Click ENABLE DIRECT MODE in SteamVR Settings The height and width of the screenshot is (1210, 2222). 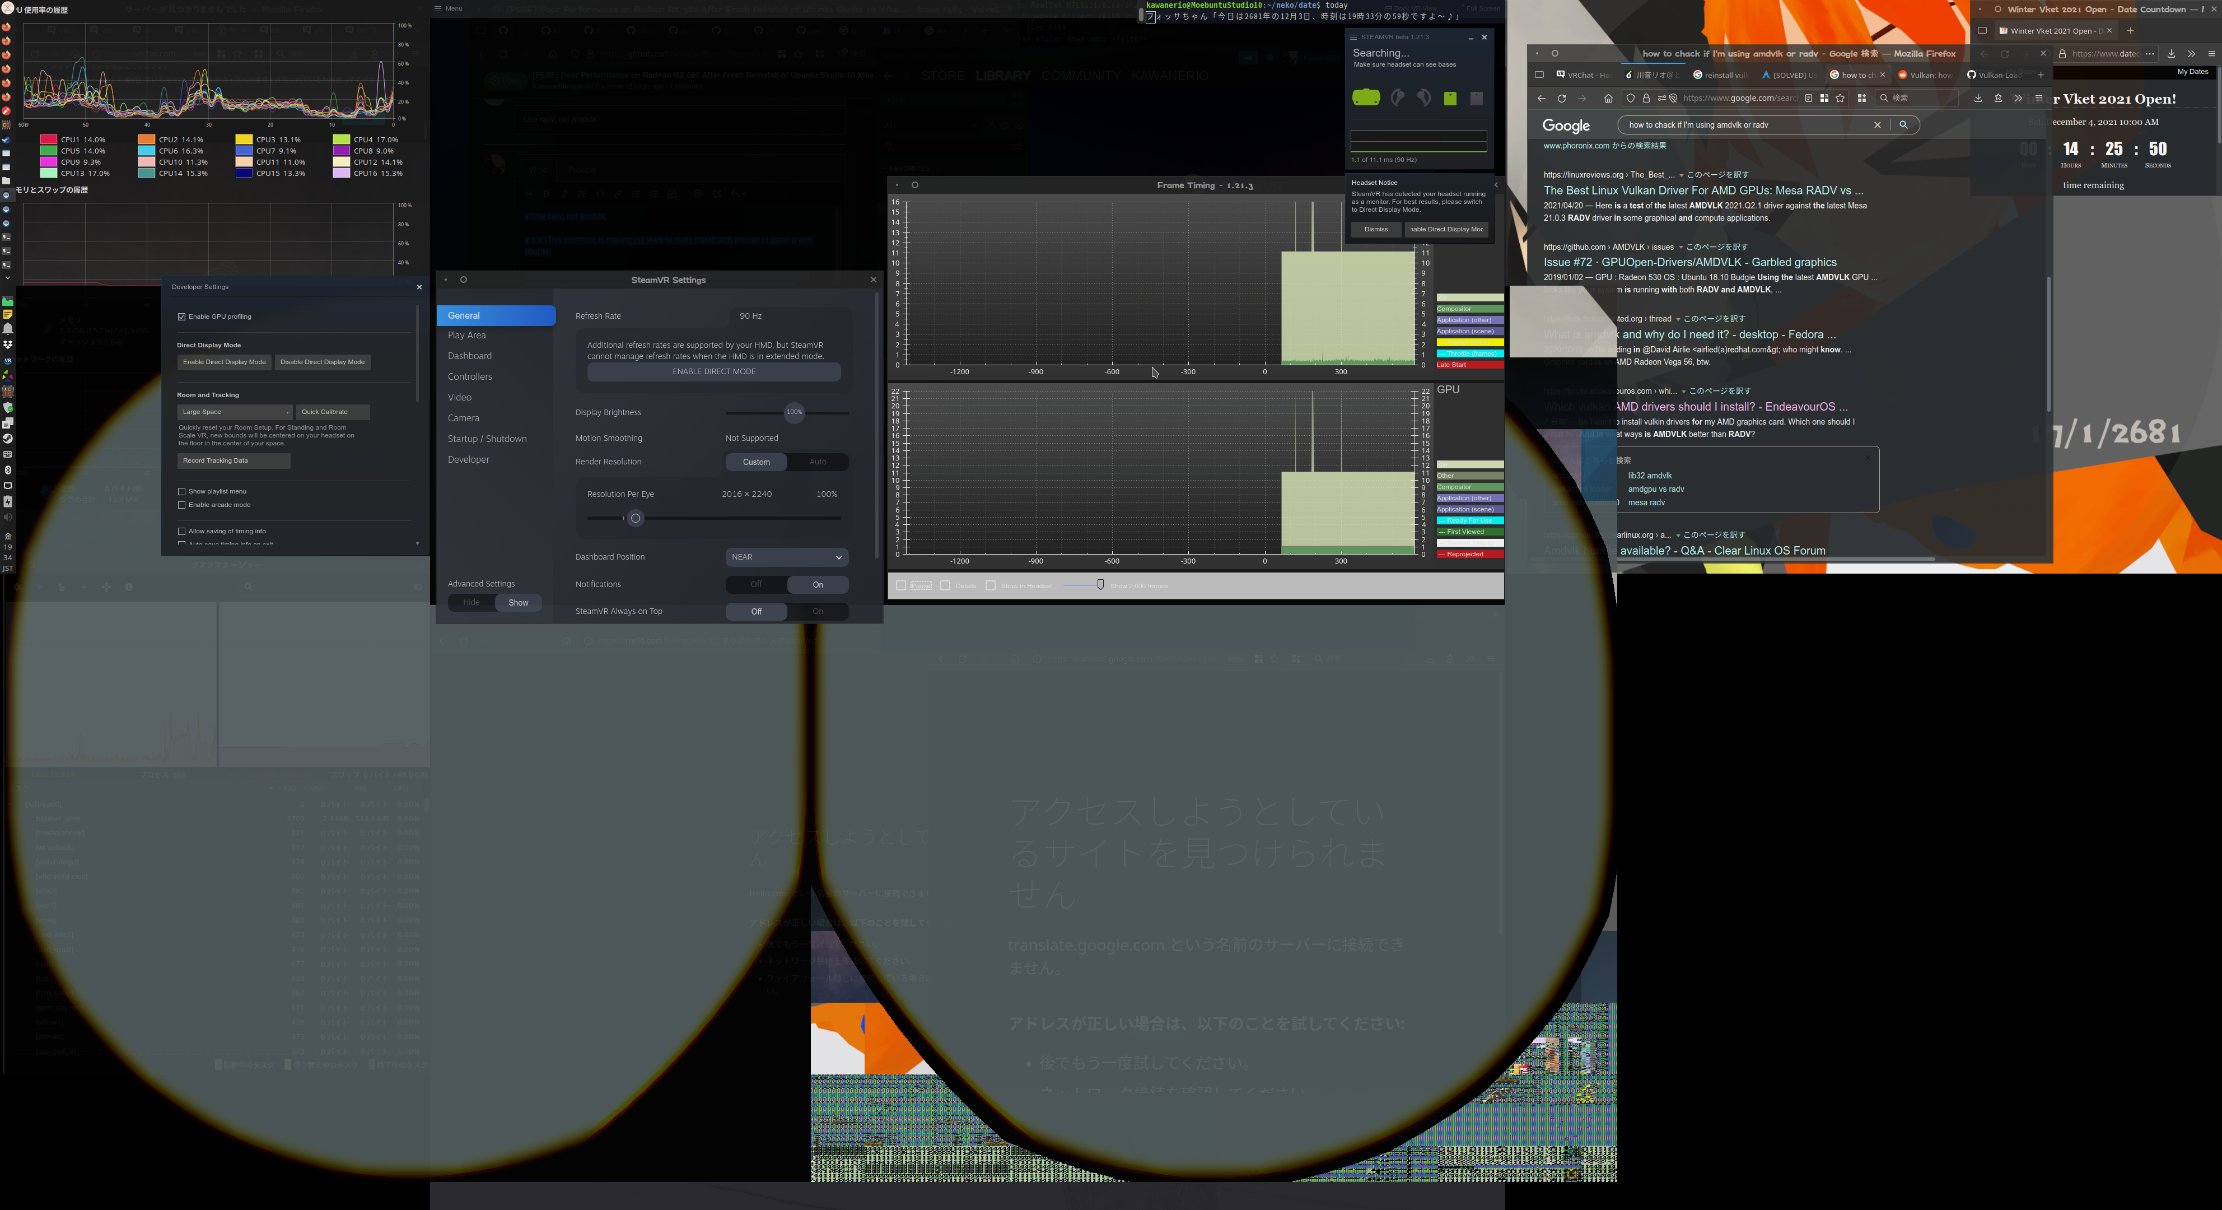pos(714,372)
